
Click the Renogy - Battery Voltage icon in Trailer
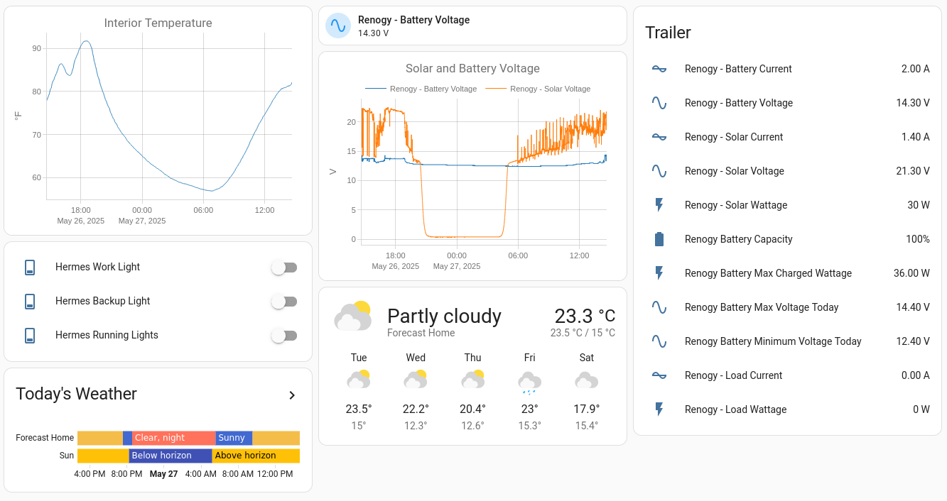coord(659,103)
